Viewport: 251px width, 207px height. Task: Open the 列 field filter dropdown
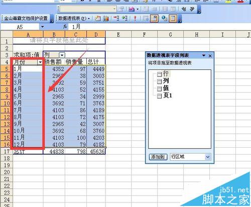[x=62, y=55]
